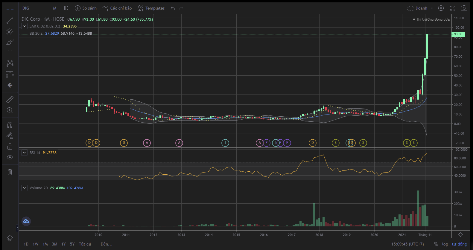Open the M interval selector
Viewport: 473px width, 250px height.
(x=54, y=8)
